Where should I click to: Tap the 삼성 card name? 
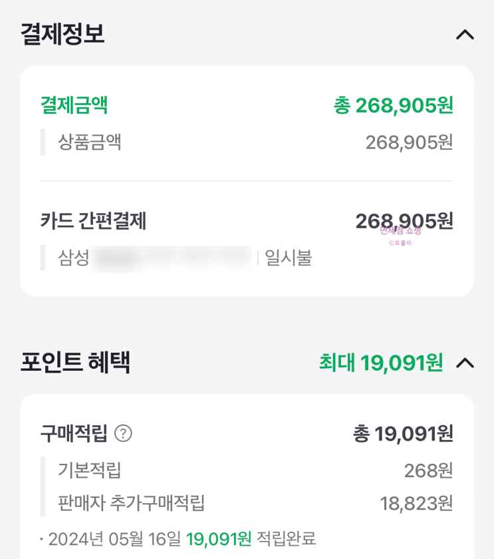click(x=74, y=258)
